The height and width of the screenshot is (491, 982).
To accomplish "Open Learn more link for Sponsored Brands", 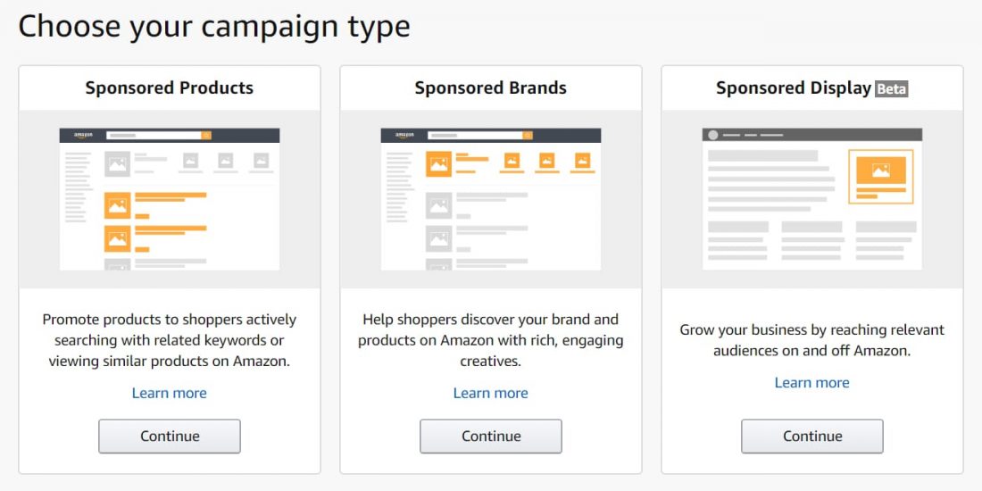I will [491, 393].
